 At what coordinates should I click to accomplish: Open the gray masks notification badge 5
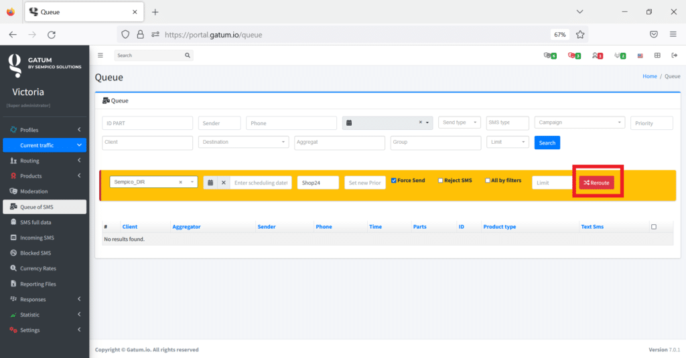550,56
